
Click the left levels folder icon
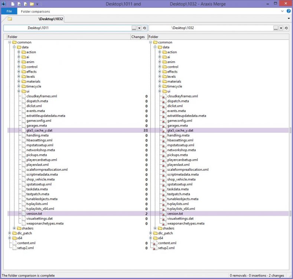(24, 77)
